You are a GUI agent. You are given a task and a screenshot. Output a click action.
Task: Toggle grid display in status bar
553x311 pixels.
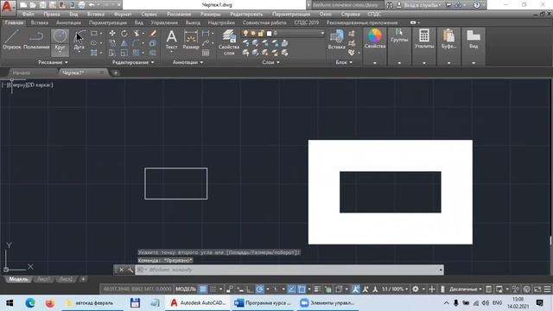click(203, 289)
